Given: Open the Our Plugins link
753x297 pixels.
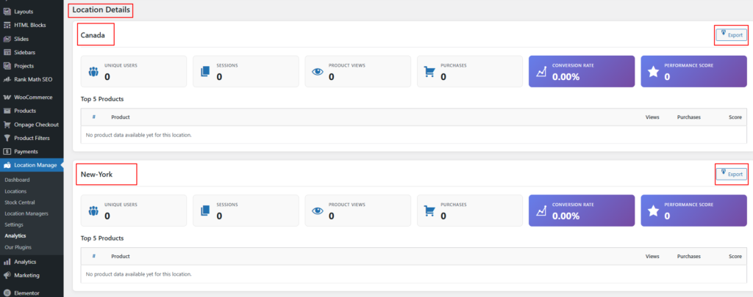Looking at the screenshot, I should (18, 247).
